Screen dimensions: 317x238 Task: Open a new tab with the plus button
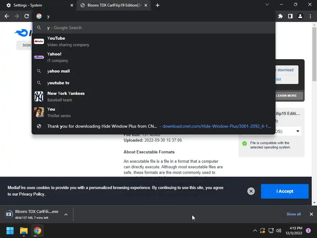click(x=158, y=5)
